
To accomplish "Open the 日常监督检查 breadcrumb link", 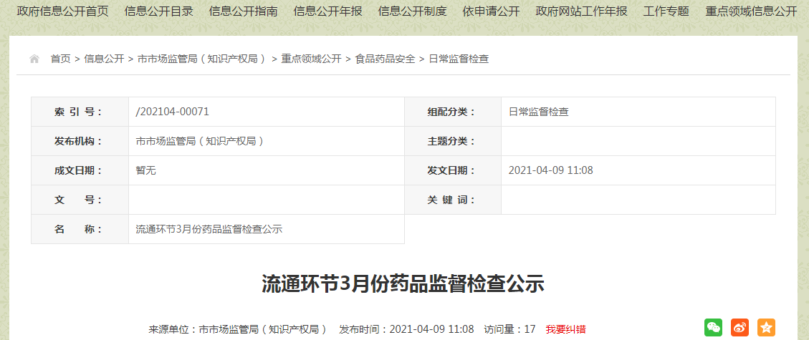I will click(459, 59).
